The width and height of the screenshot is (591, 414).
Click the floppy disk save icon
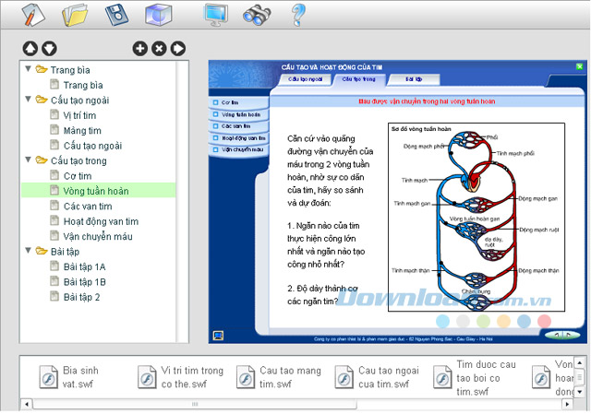click(116, 15)
